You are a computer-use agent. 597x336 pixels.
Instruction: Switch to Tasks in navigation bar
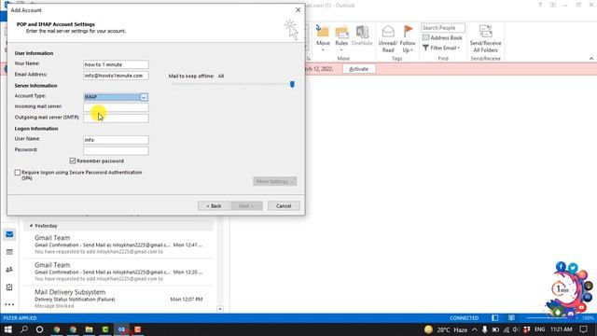click(x=9, y=287)
